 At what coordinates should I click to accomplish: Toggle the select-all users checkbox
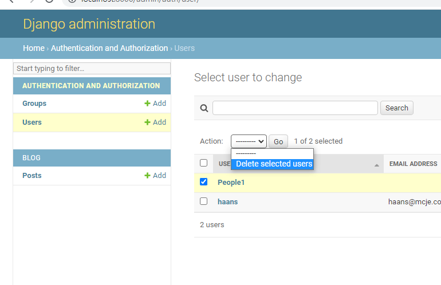tap(204, 163)
